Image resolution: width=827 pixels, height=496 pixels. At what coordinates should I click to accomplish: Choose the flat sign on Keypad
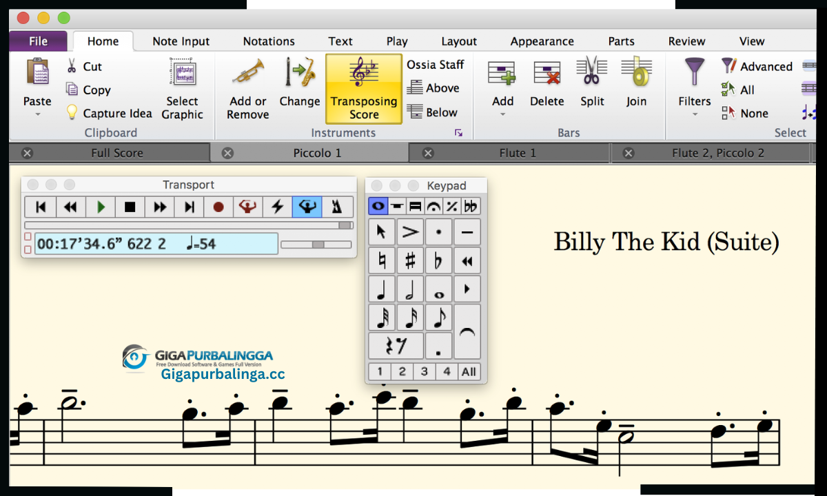[438, 261]
